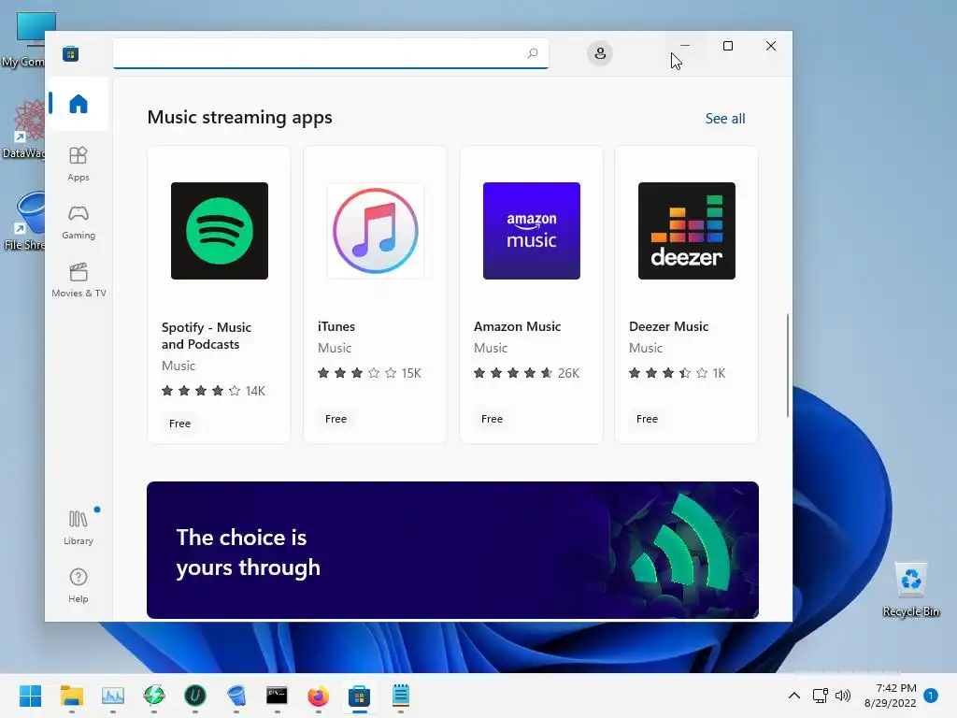Select Spotify - Music and Podcasts title
Viewport: 957px width, 718px height.
(207, 336)
